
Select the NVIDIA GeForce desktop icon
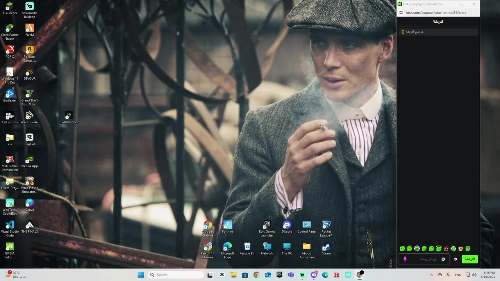[10, 251]
